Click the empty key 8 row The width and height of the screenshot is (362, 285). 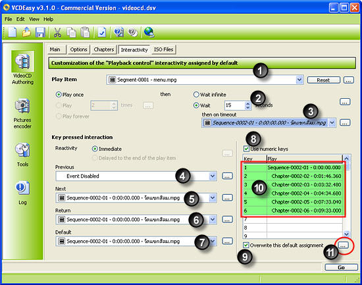(x=293, y=228)
